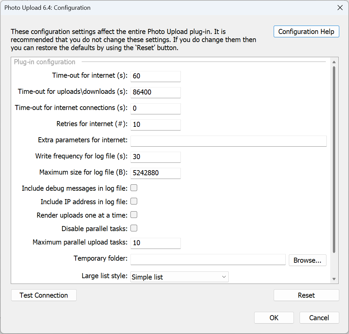
Task: Click the Time-out for internet field
Action: pos(155,76)
